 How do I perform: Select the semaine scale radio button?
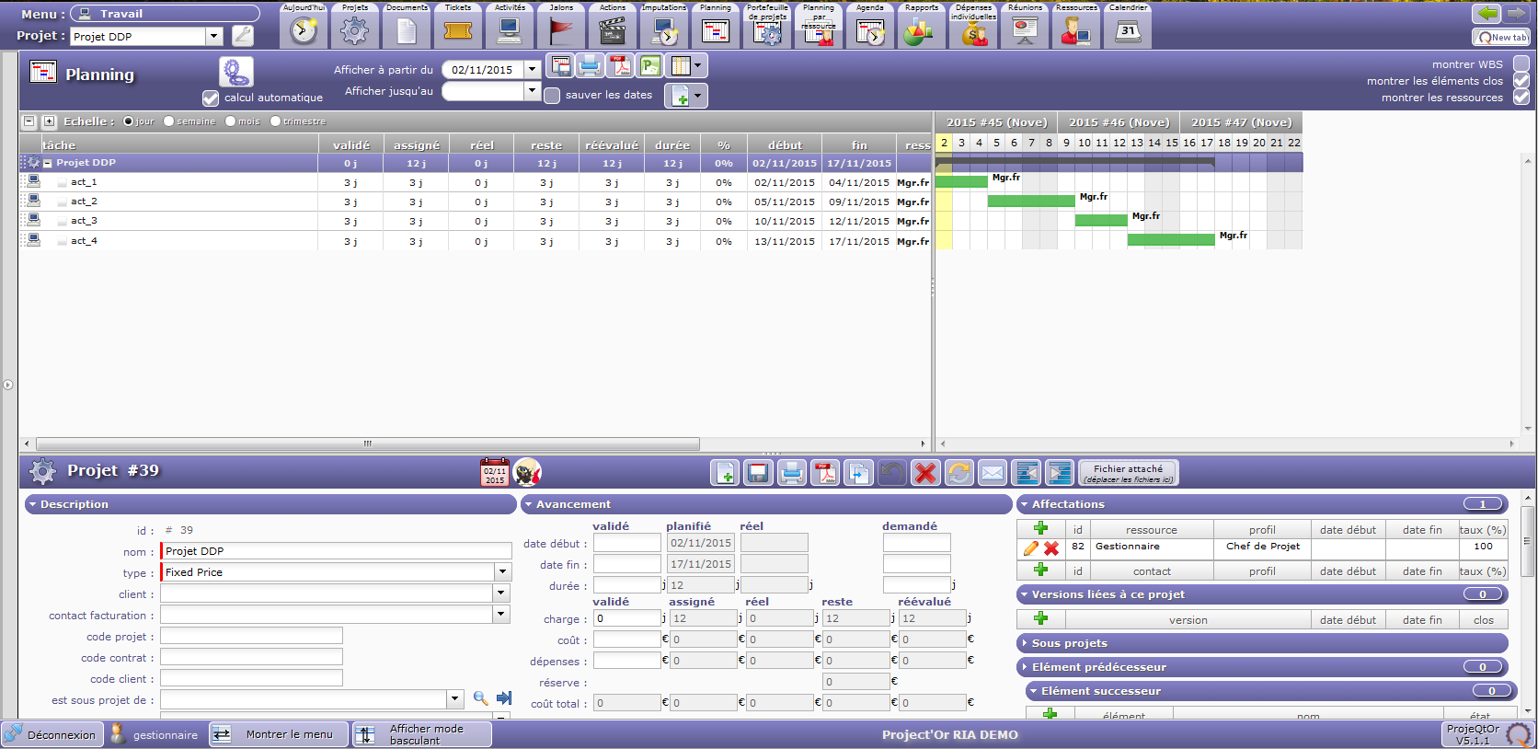[169, 121]
